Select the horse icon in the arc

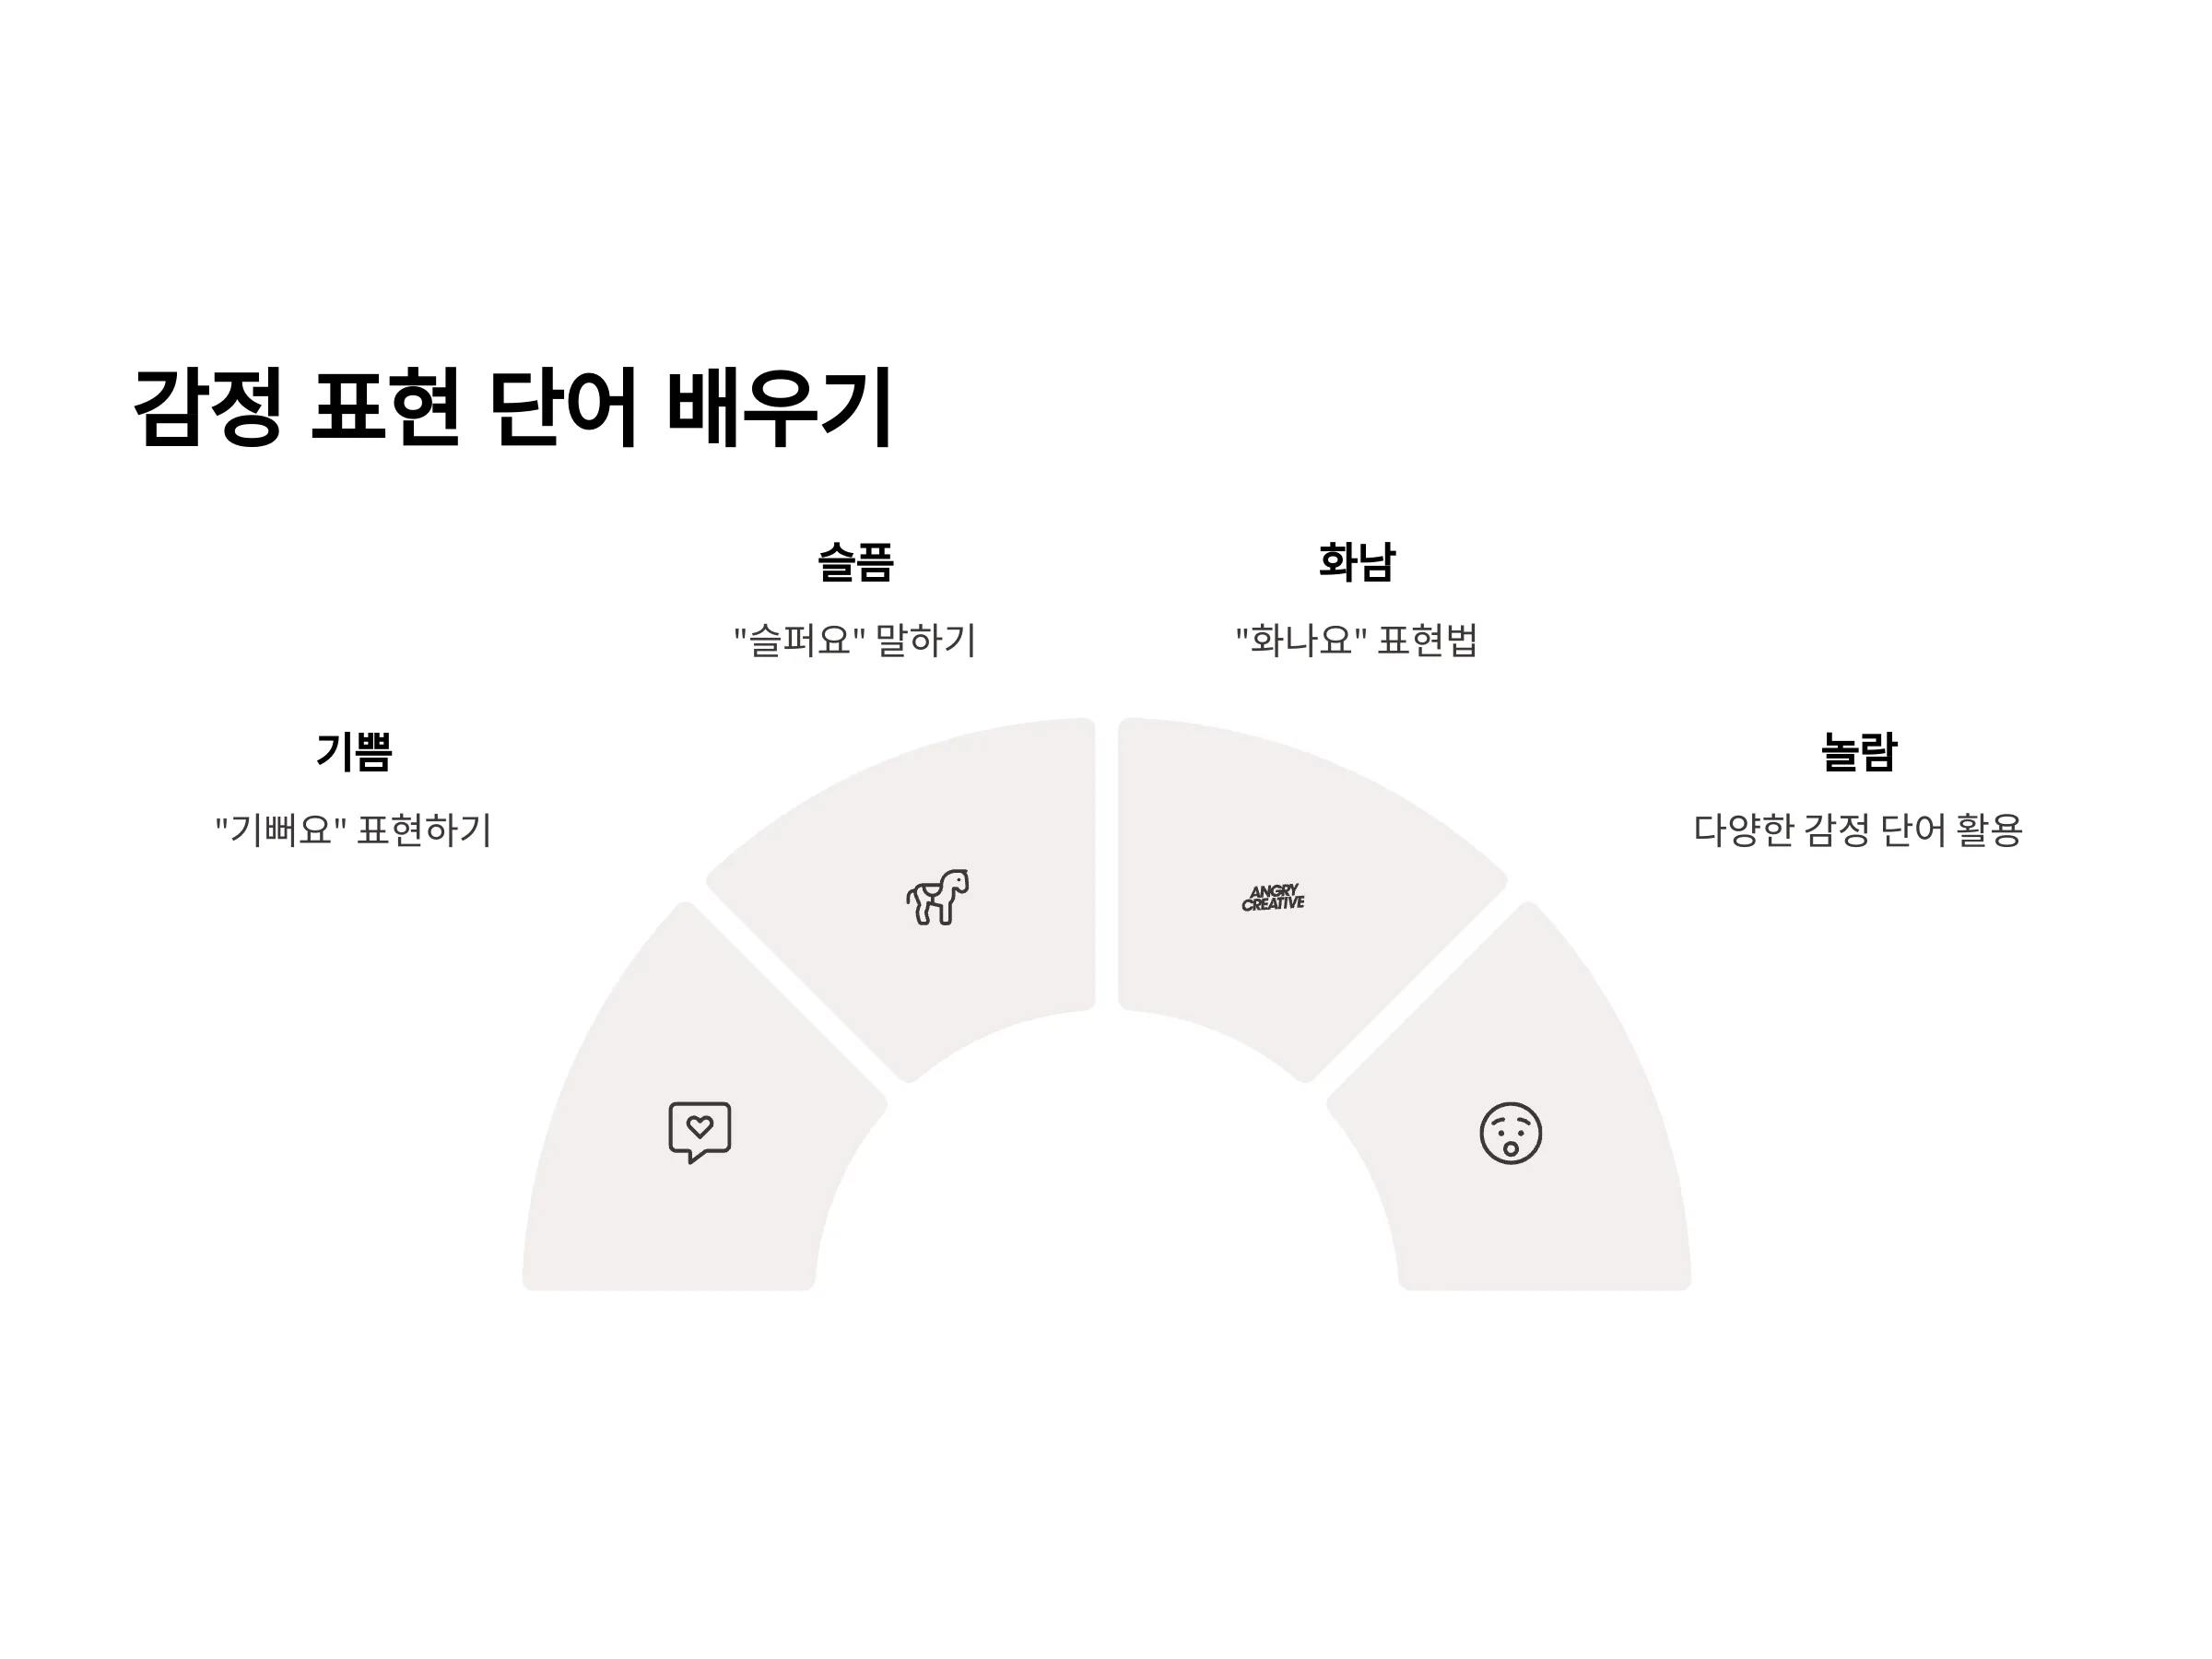click(938, 897)
